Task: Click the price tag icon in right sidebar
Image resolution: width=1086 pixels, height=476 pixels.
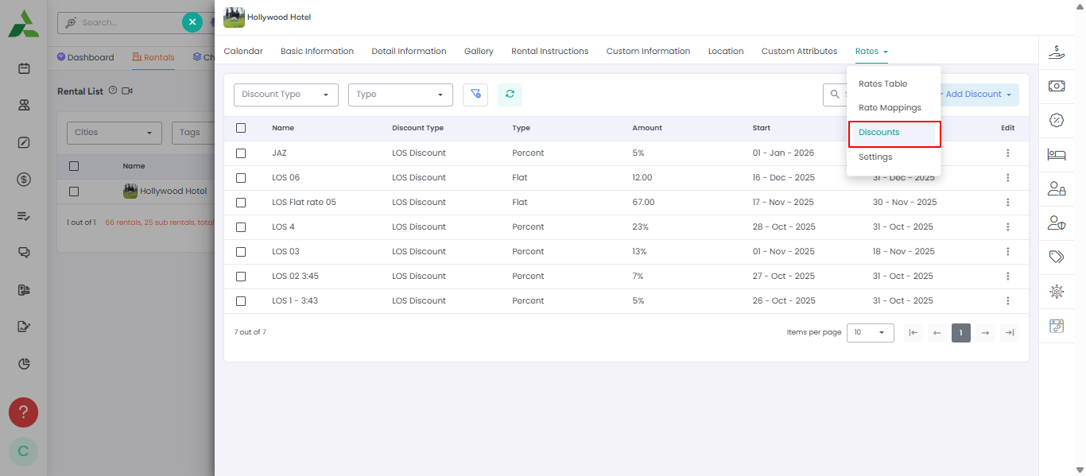Action: (1056, 257)
